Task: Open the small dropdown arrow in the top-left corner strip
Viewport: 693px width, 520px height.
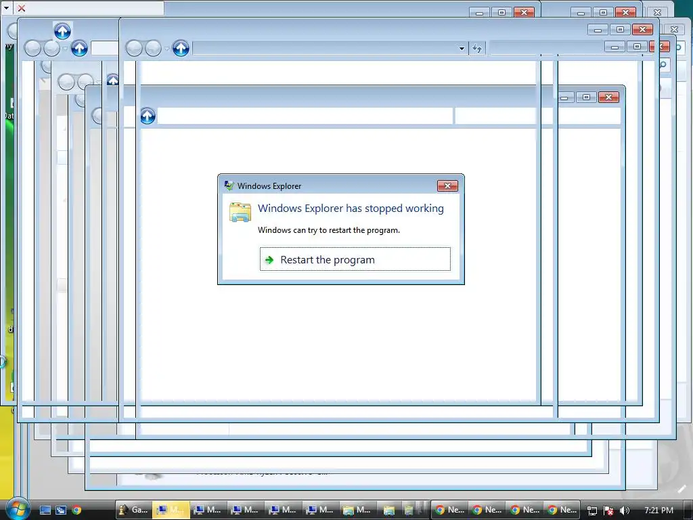Action: pos(7,8)
